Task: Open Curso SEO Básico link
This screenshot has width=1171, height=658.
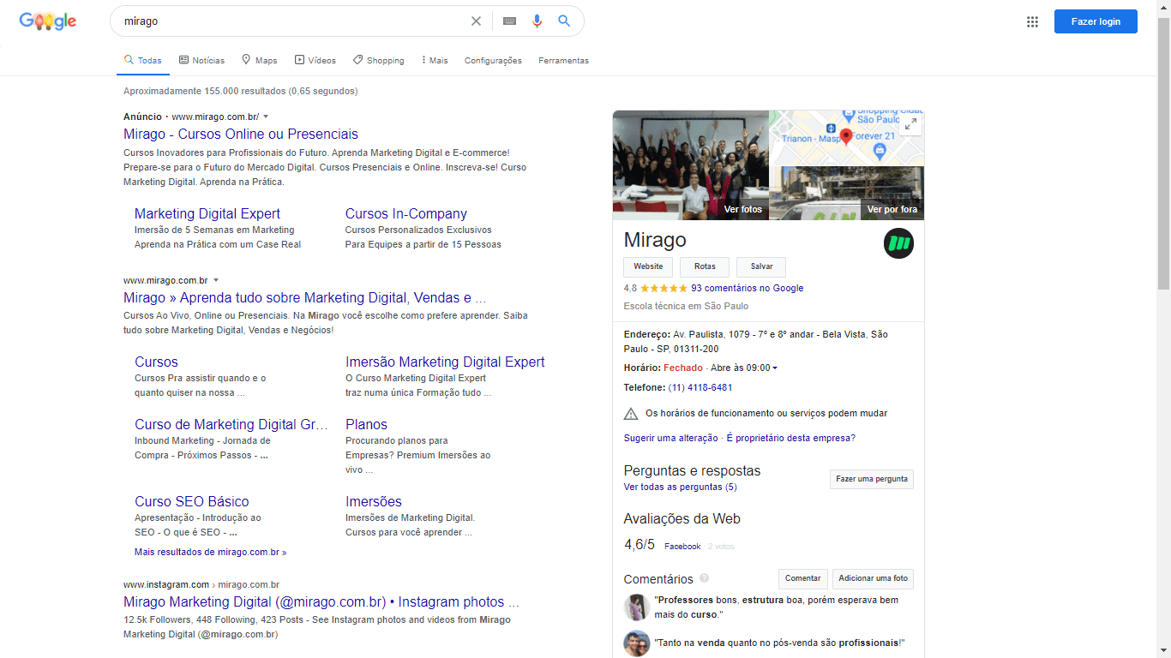Action: [192, 502]
